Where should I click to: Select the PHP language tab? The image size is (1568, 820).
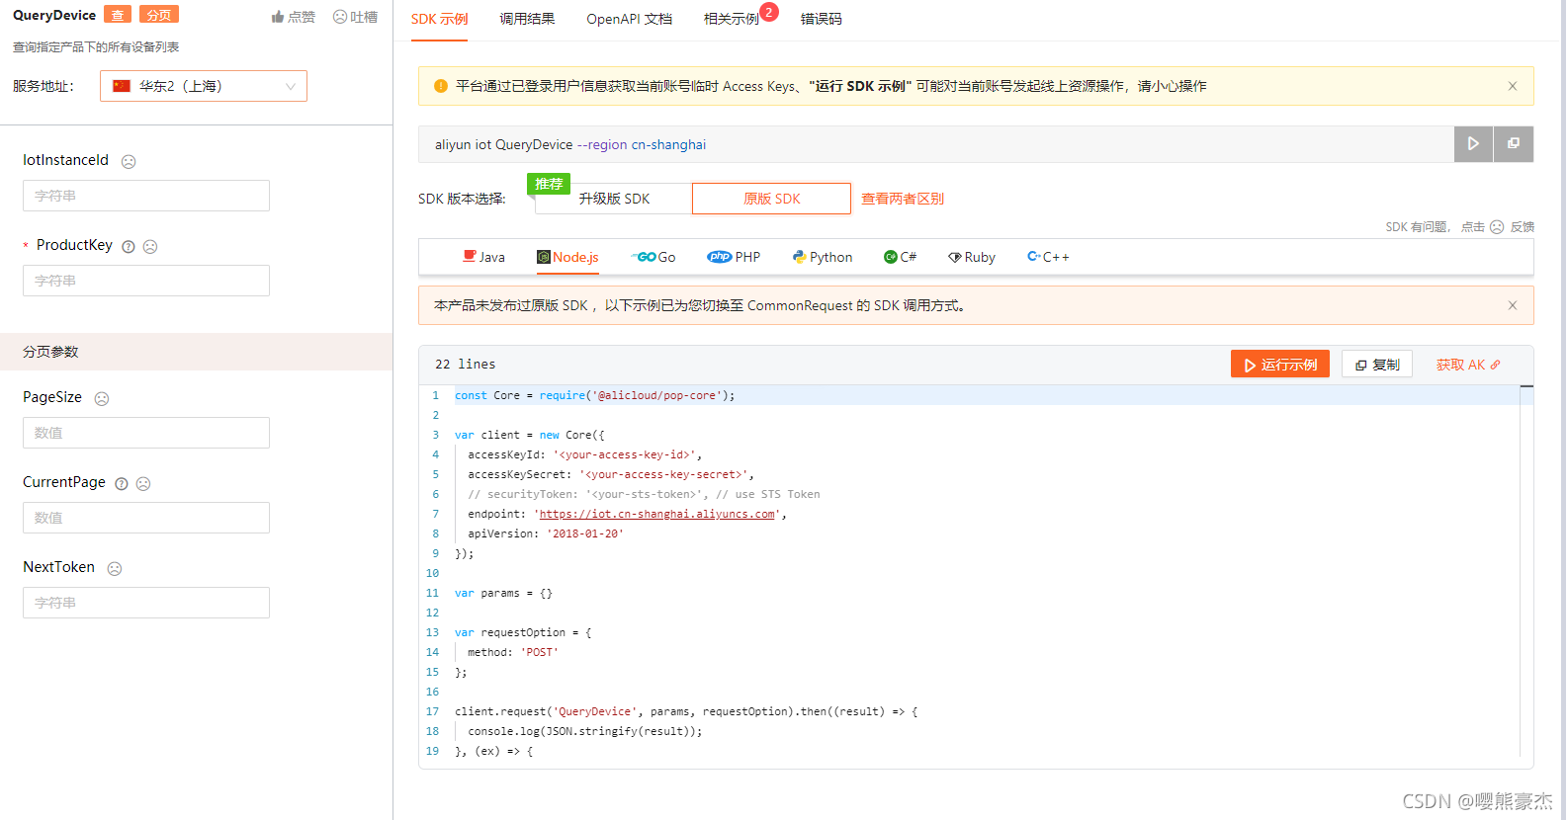734,257
